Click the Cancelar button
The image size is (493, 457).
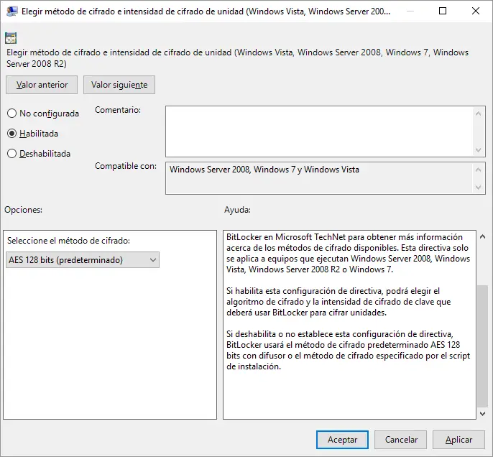400,440
